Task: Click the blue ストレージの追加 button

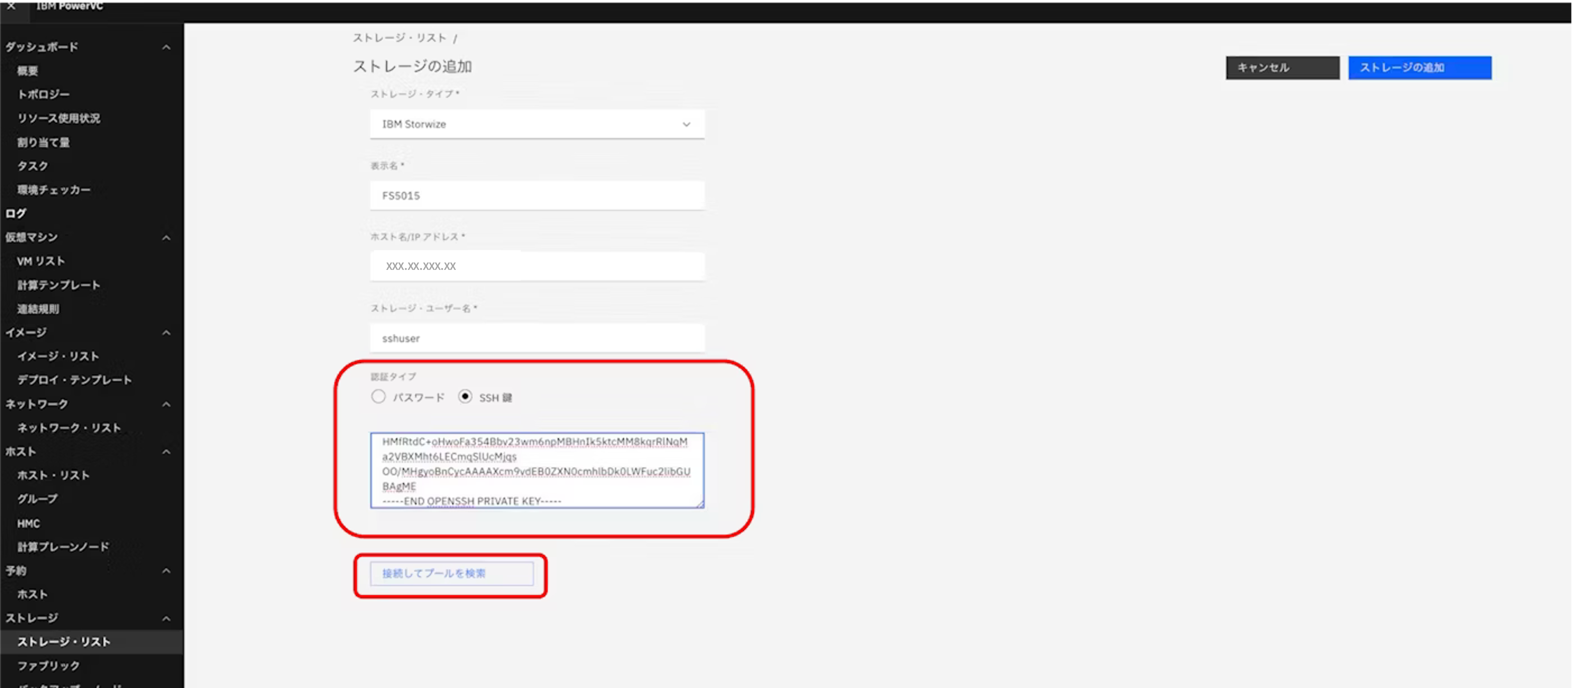Action: tap(1419, 68)
